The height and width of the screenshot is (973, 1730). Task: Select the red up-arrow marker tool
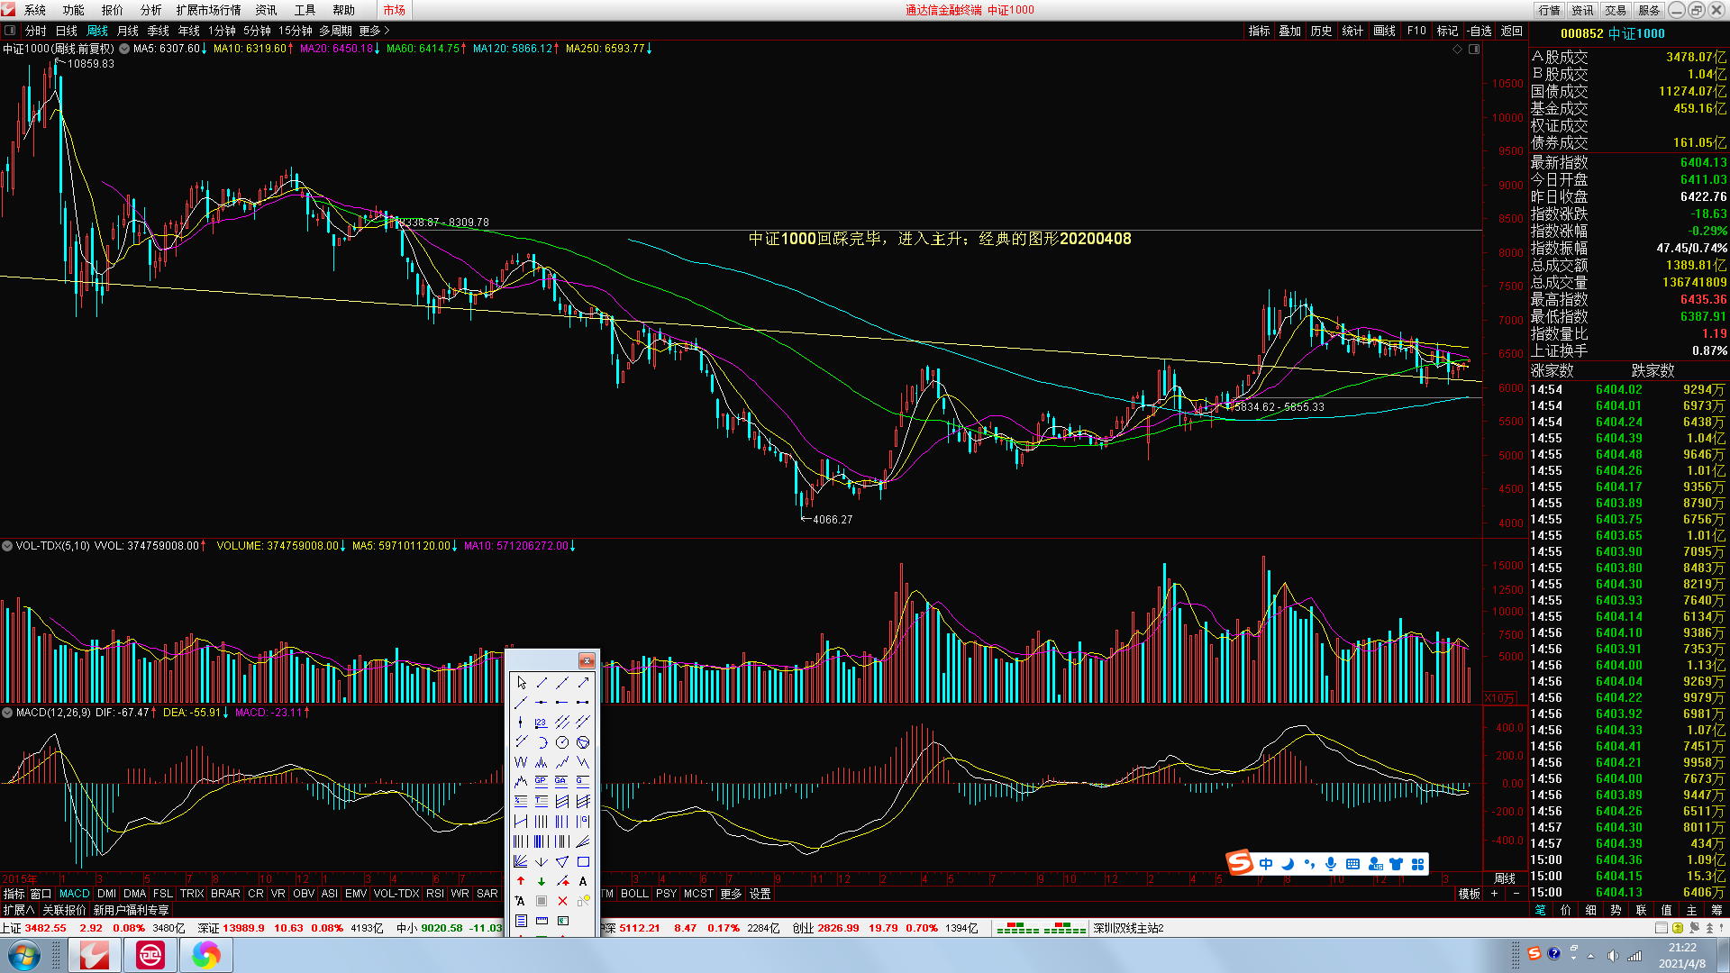[x=521, y=881]
